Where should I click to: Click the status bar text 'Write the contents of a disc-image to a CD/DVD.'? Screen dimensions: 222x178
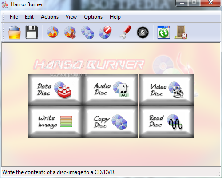point(59,172)
